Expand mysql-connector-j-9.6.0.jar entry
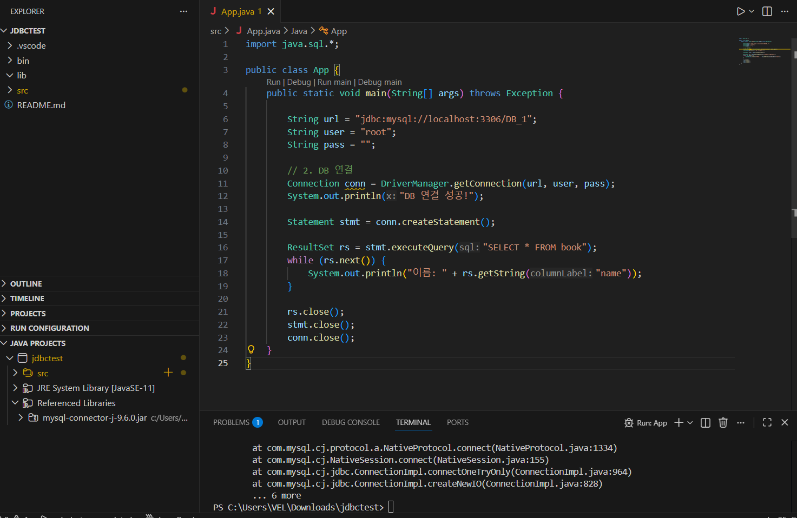Screen dimensions: 797x518 21,417
